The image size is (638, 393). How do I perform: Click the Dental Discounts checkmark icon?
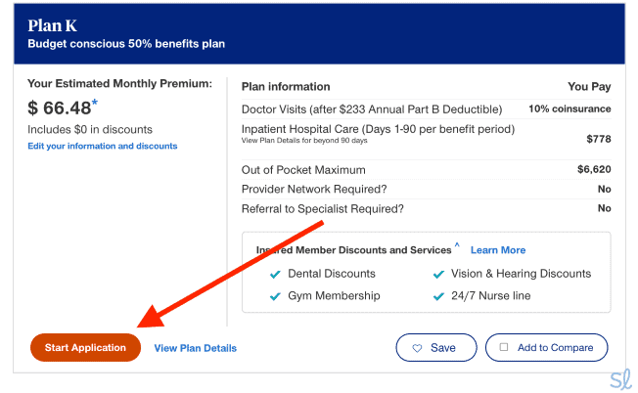275,275
